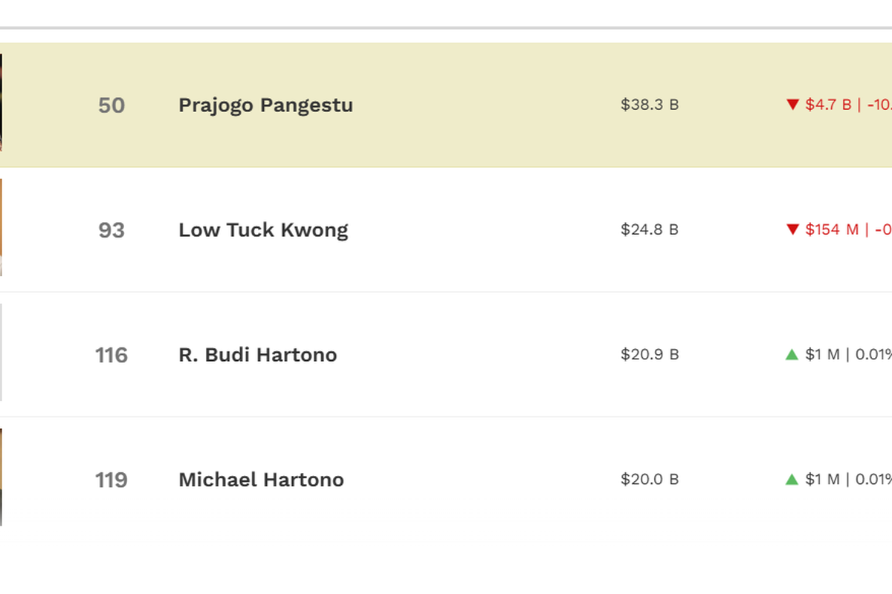Select rank number 93
Image resolution: width=892 pixels, height=594 pixels.
point(111,230)
